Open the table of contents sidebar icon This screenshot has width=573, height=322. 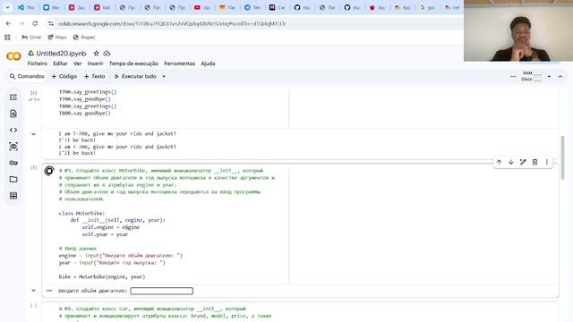13,97
